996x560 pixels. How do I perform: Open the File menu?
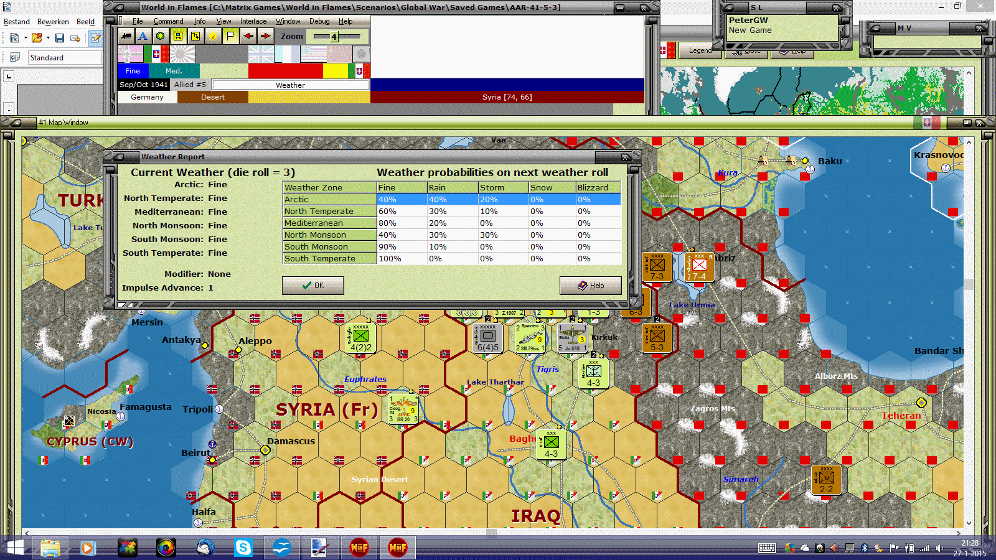138,21
